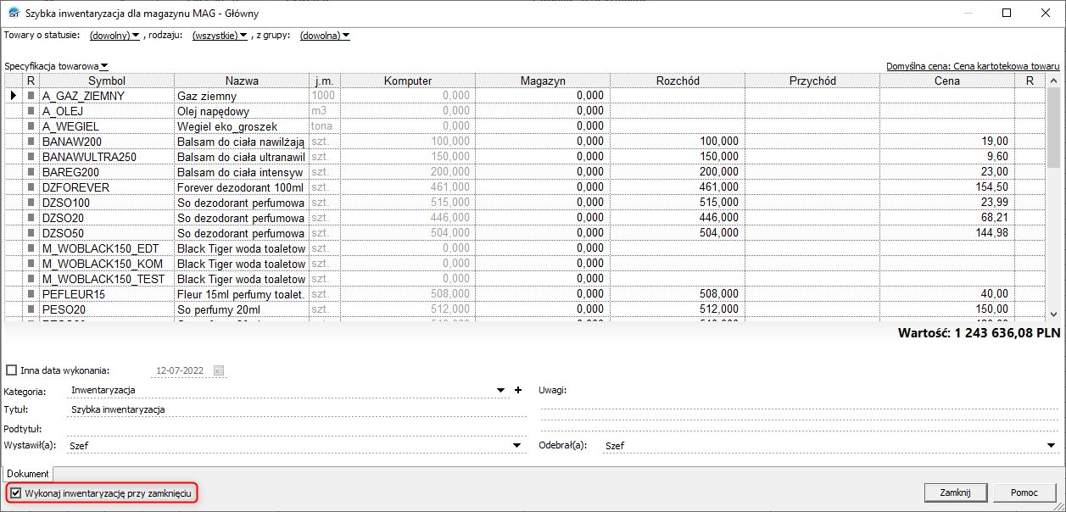
Task: Click into the empty Podtytuł field
Action: (299, 428)
